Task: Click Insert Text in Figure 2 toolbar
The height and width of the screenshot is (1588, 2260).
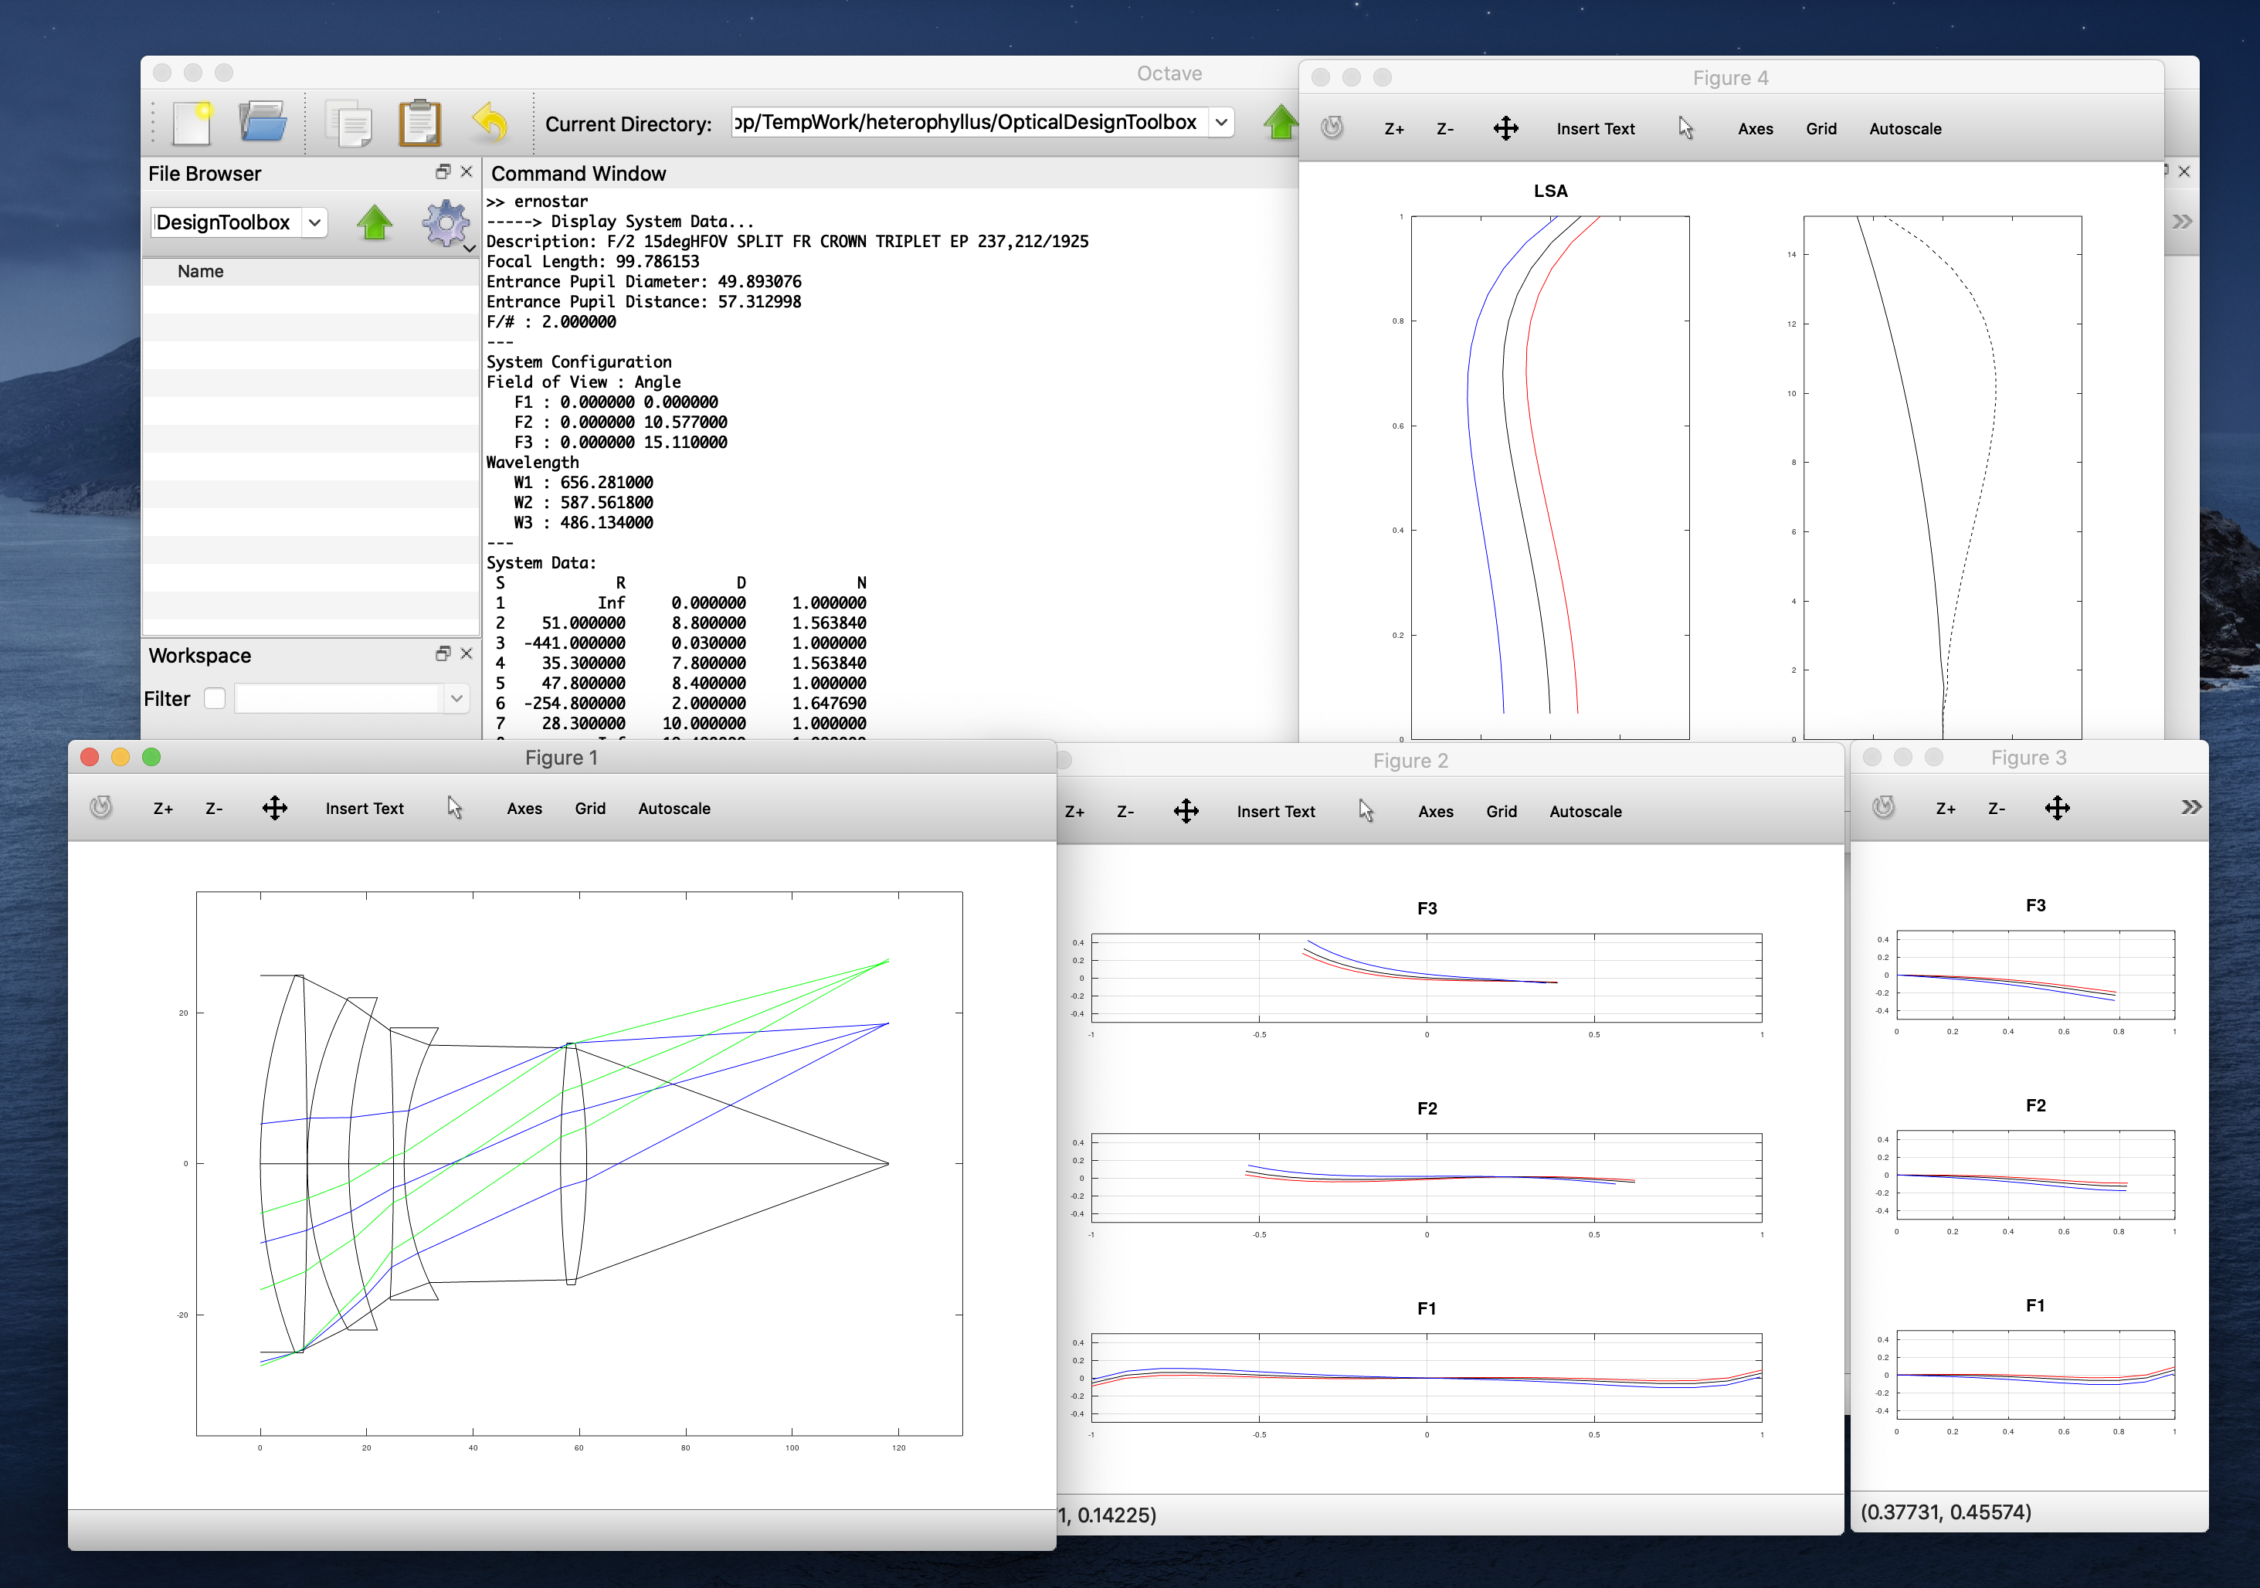Action: (1274, 811)
